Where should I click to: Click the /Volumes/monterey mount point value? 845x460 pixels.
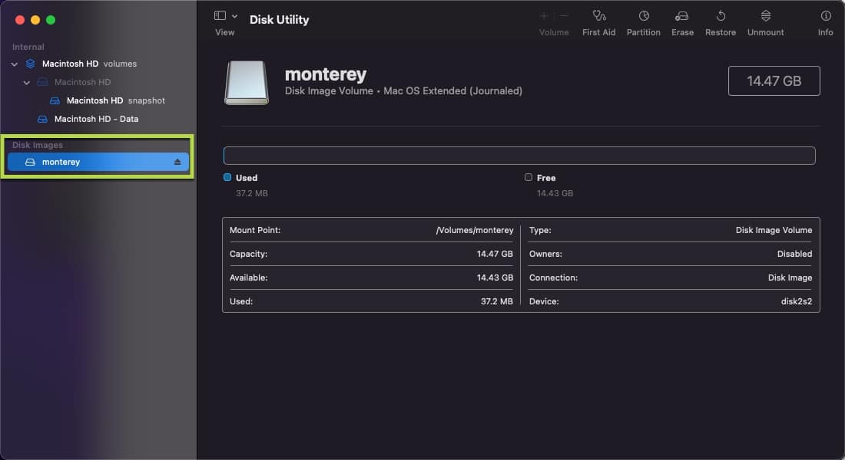475,230
